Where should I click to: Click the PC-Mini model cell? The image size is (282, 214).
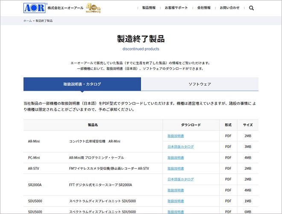(x=34, y=158)
